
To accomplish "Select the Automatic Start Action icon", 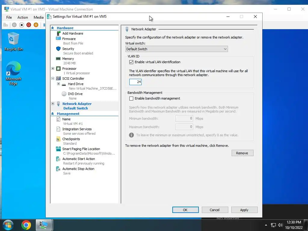I will pos(58,159).
